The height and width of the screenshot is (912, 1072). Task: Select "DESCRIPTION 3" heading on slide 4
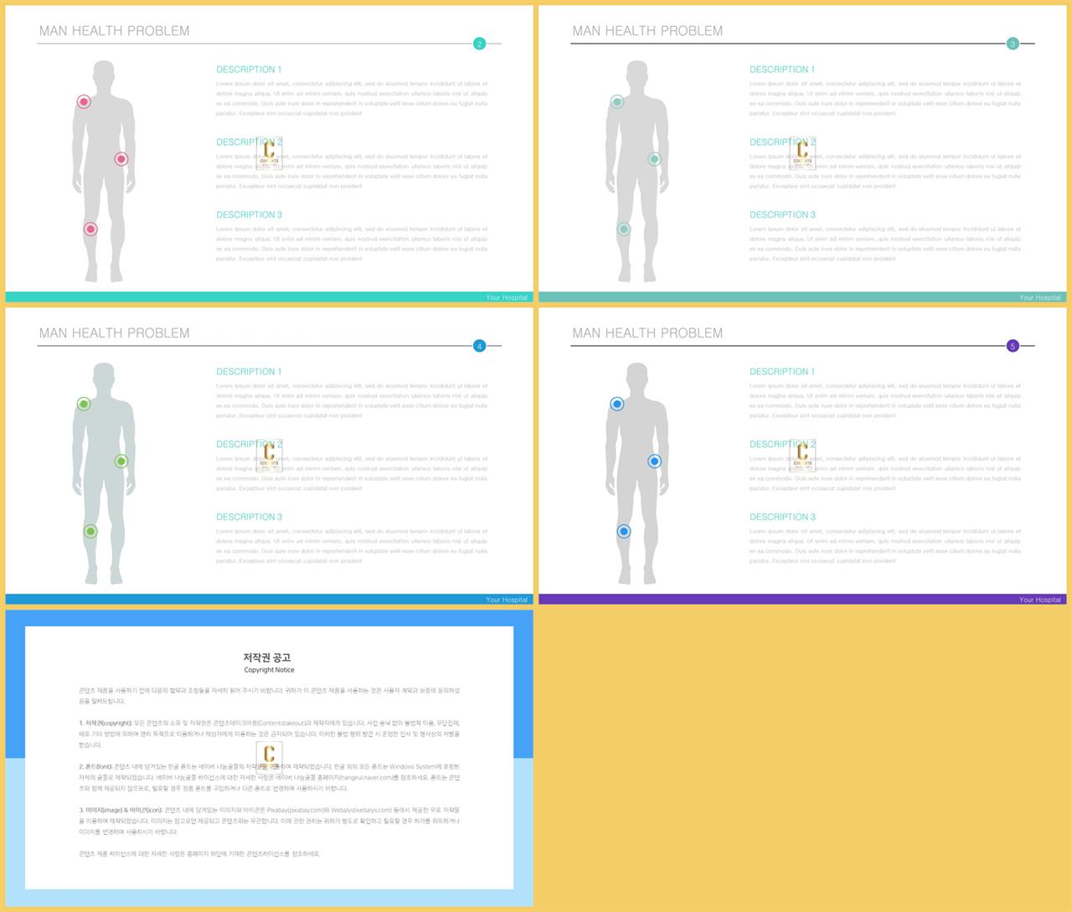249,518
